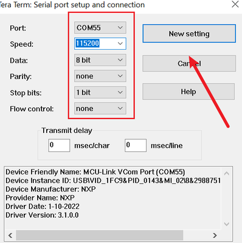The image size is (242, 243).
Task: Click the device info scroll down arrow
Action: tap(227, 224)
